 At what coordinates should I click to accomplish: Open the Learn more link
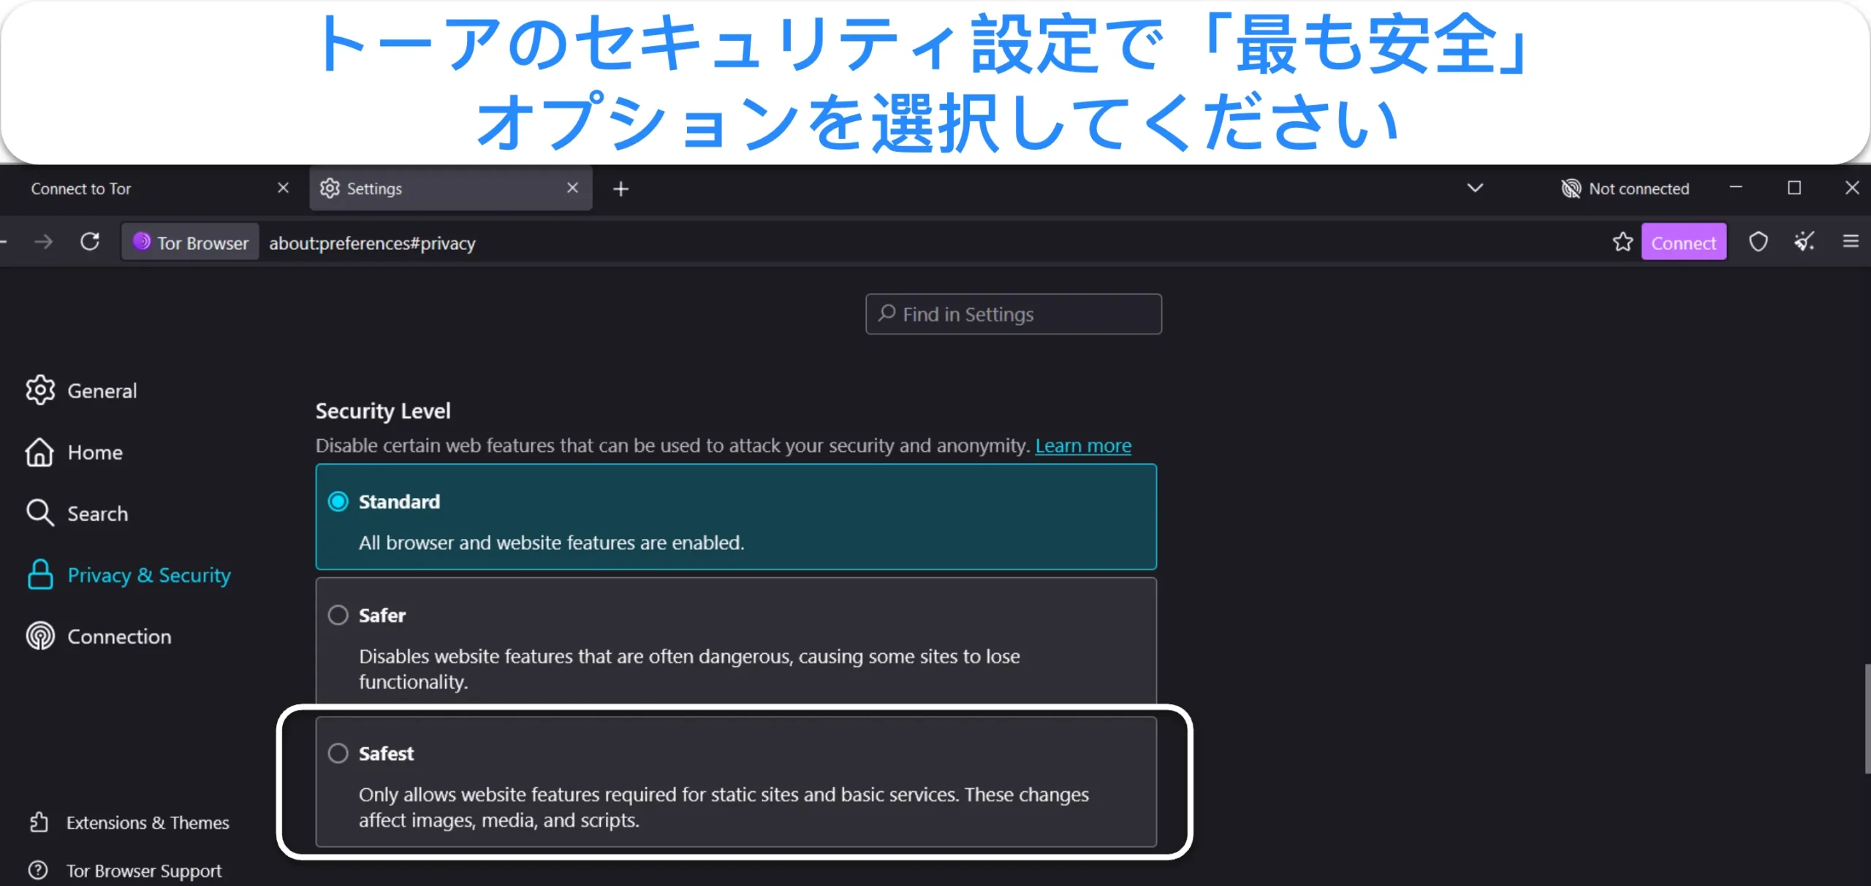point(1083,446)
